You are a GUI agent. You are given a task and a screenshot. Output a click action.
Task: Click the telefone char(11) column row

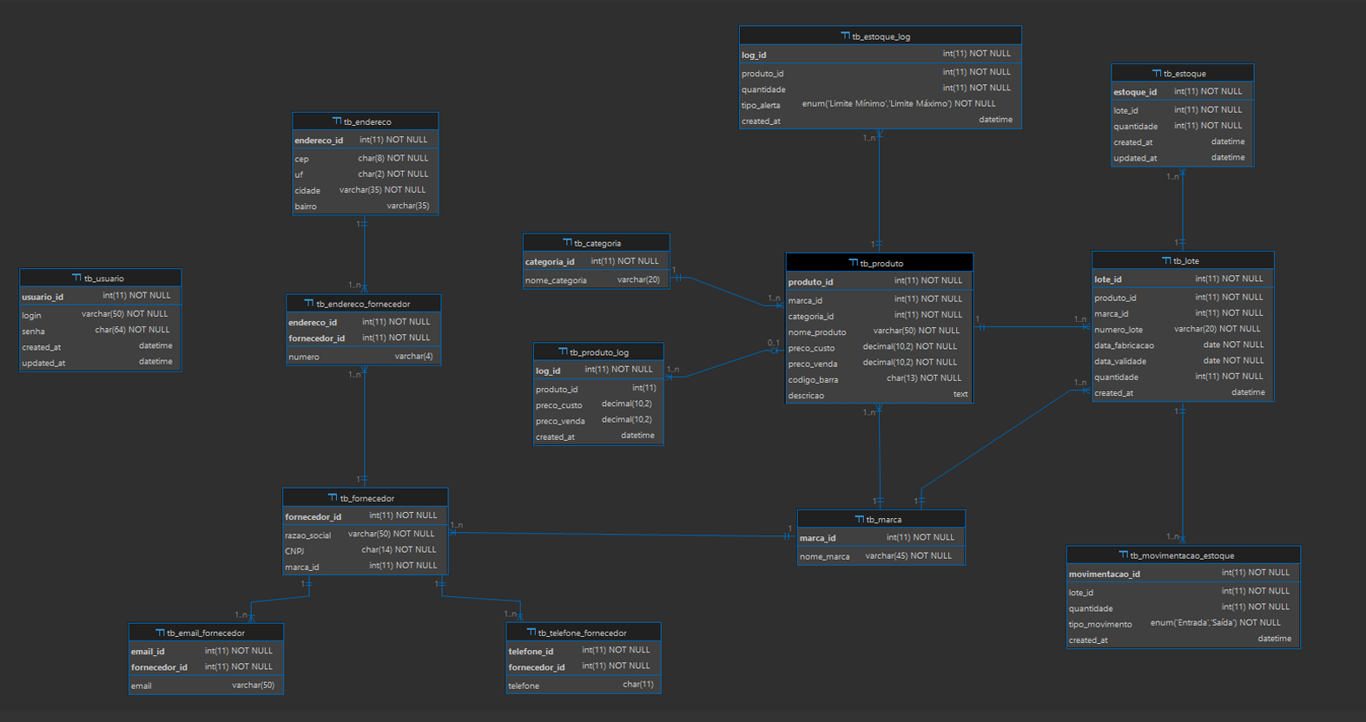pos(584,686)
